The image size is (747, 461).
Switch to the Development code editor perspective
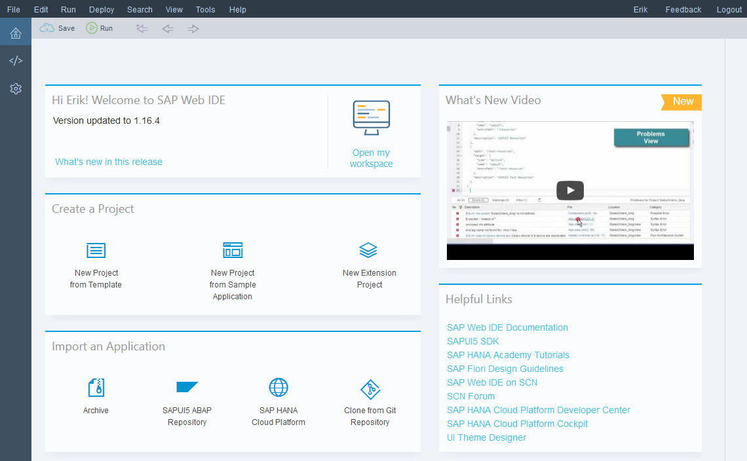point(16,60)
